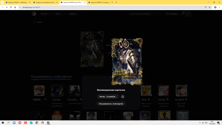Open the taskbar clock and date
The height and width of the screenshot is (125, 222).
[212, 123]
